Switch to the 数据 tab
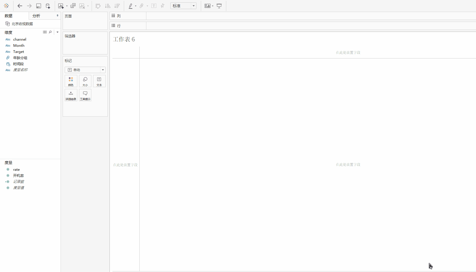Image resolution: width=476 pixels, height=272 pixels. tap(8, 16)
